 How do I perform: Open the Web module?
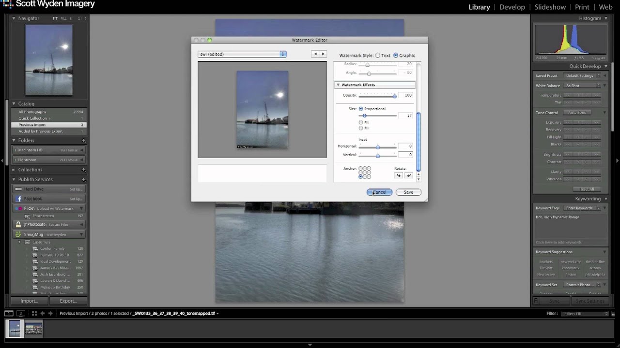tap(605, 7)
